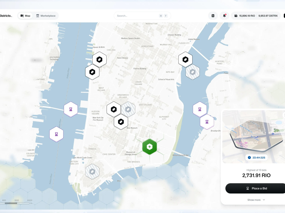The height and width of the screenshot is (213, 285).
Task: Click the 2D:4H:32S auction timer badge
Action: coord(256,158)
